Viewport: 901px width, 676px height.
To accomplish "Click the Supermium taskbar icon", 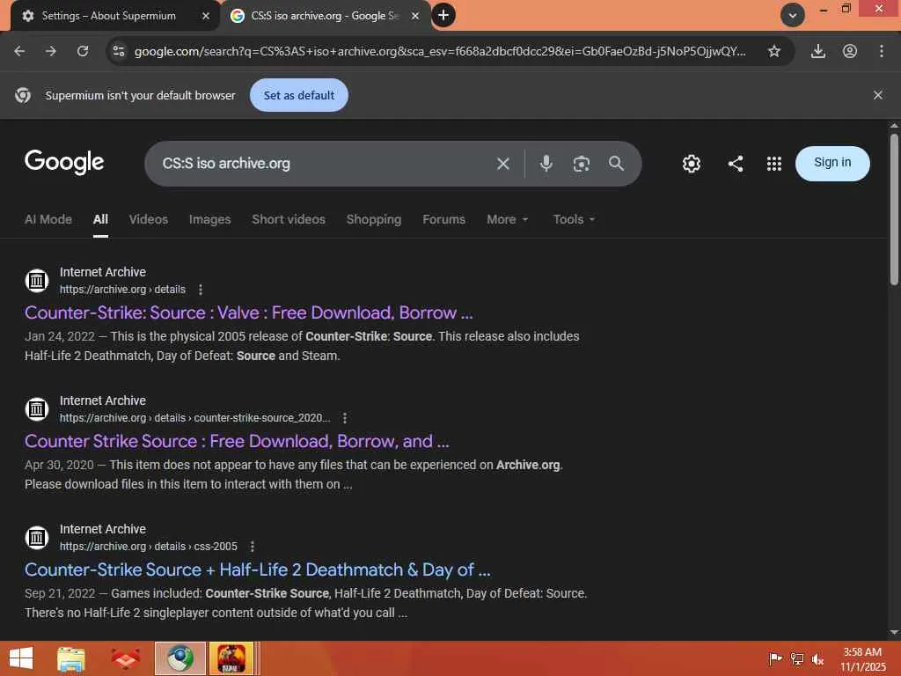I will 180,658.
